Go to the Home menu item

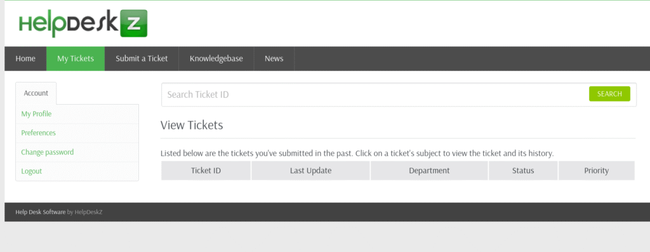[25, 58]
